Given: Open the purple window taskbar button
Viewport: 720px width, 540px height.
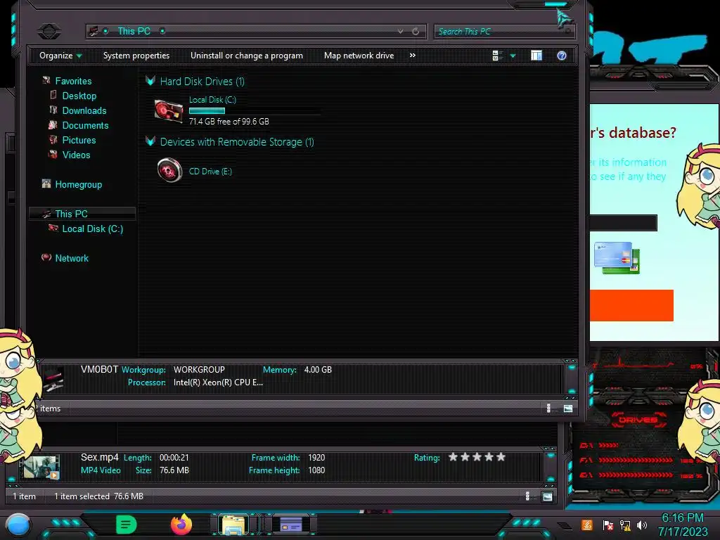Looking at the screenshot, I should [291, 525].
